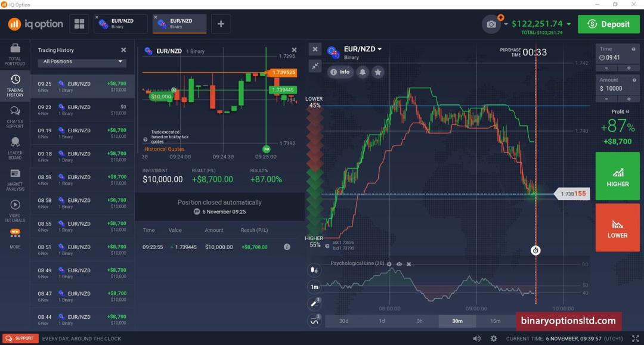Screen dimensions: 644x345
Task: Close the trade detail panel
Action: point(294,50)
